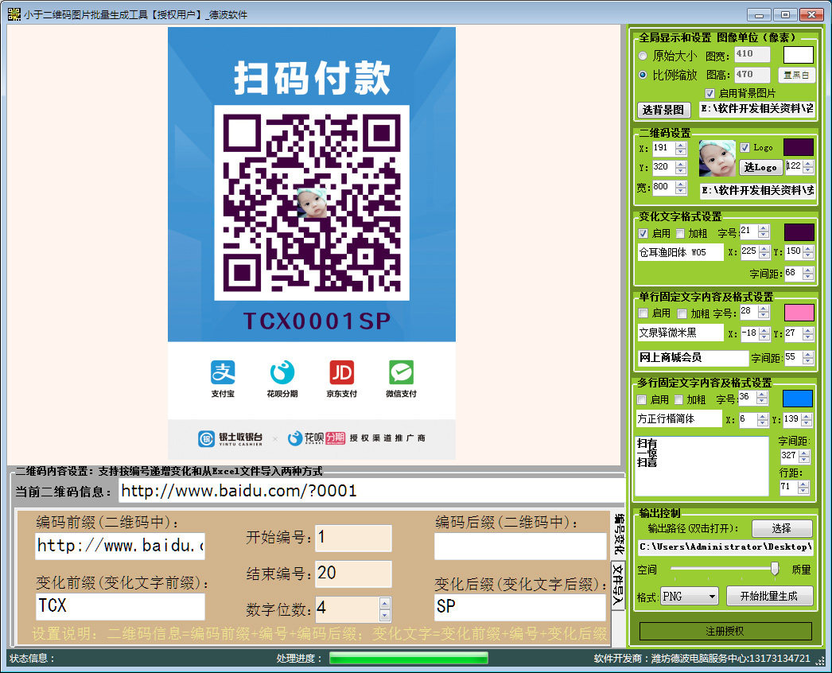
Task: Click the background image path field
Action: (757, 109)
